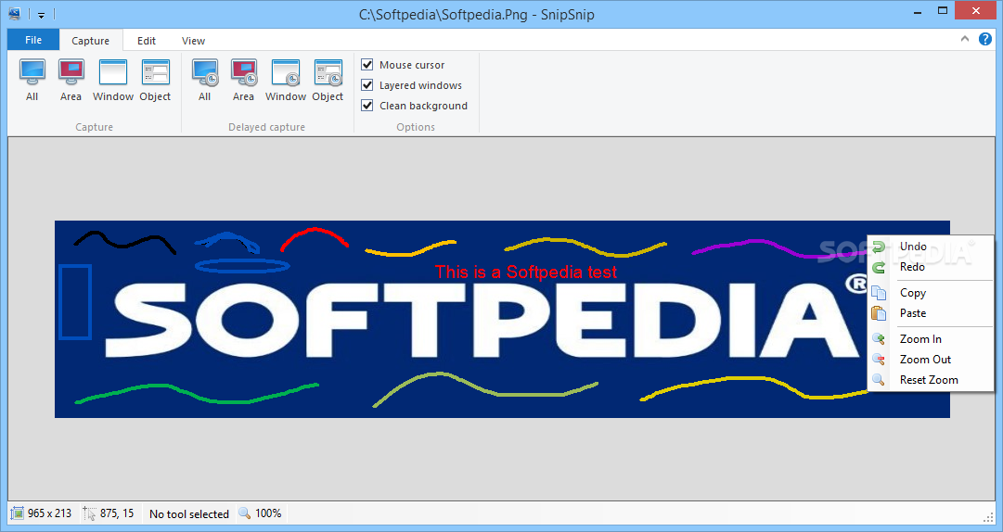Collapse the ribbon with the chevron
The height and width of the screenshot is (532, 1003).
point(965,39)
